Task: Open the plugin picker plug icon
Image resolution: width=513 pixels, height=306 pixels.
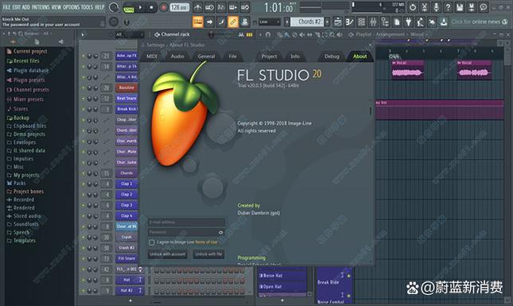Action: 408,22
